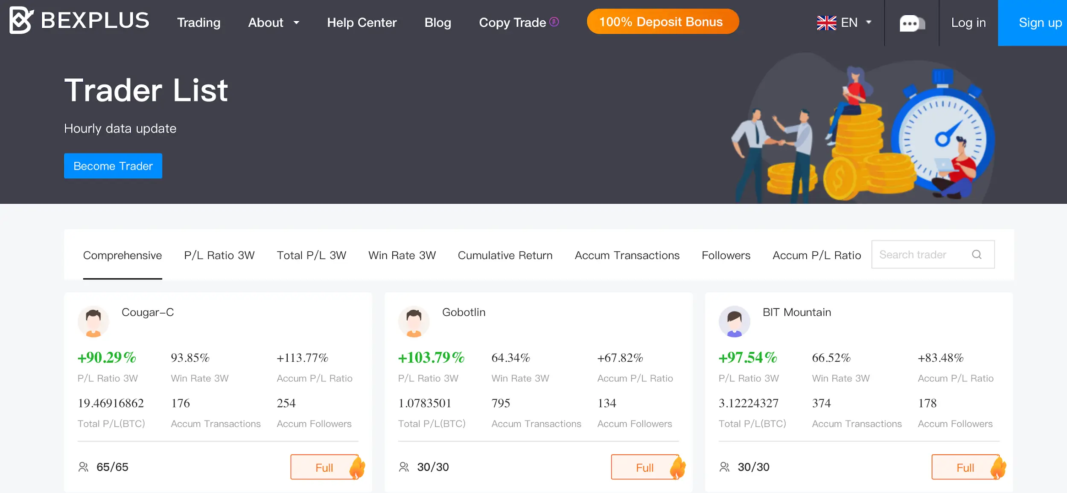Image resolution: width=1067 pixels, height=493 pixels.
Task: Open the chat support bubble icon
Action: click(x=912, y=23)
